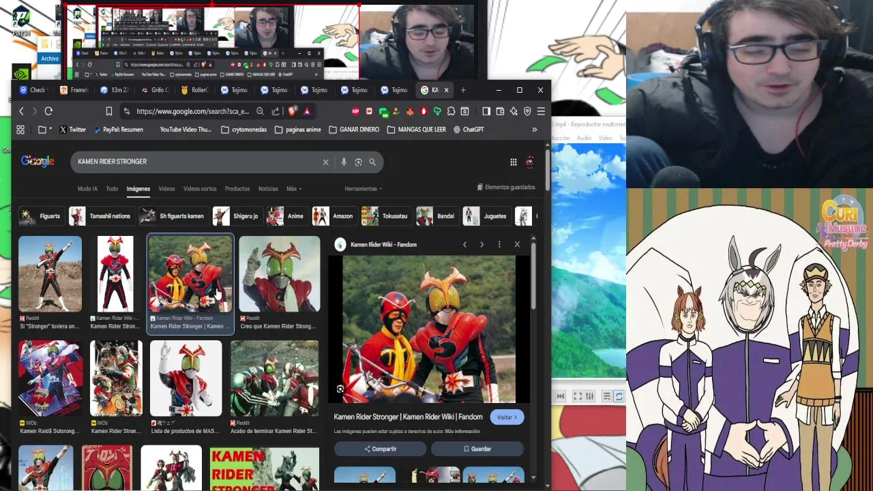This screenshot has width=873, height=491.
Task: Open the paginas anime bookmark folder
Action: coord(297,130)
